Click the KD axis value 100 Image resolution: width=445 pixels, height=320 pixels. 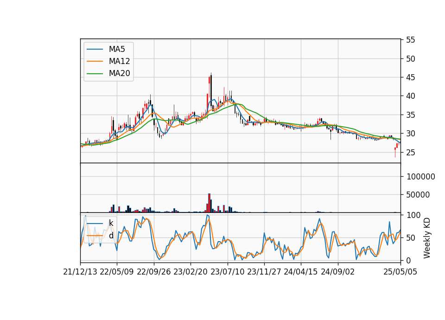point(413,215)
